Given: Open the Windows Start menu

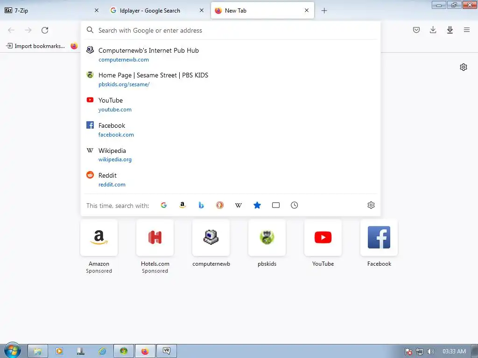Looking at the screenshot, I should 12,351.
